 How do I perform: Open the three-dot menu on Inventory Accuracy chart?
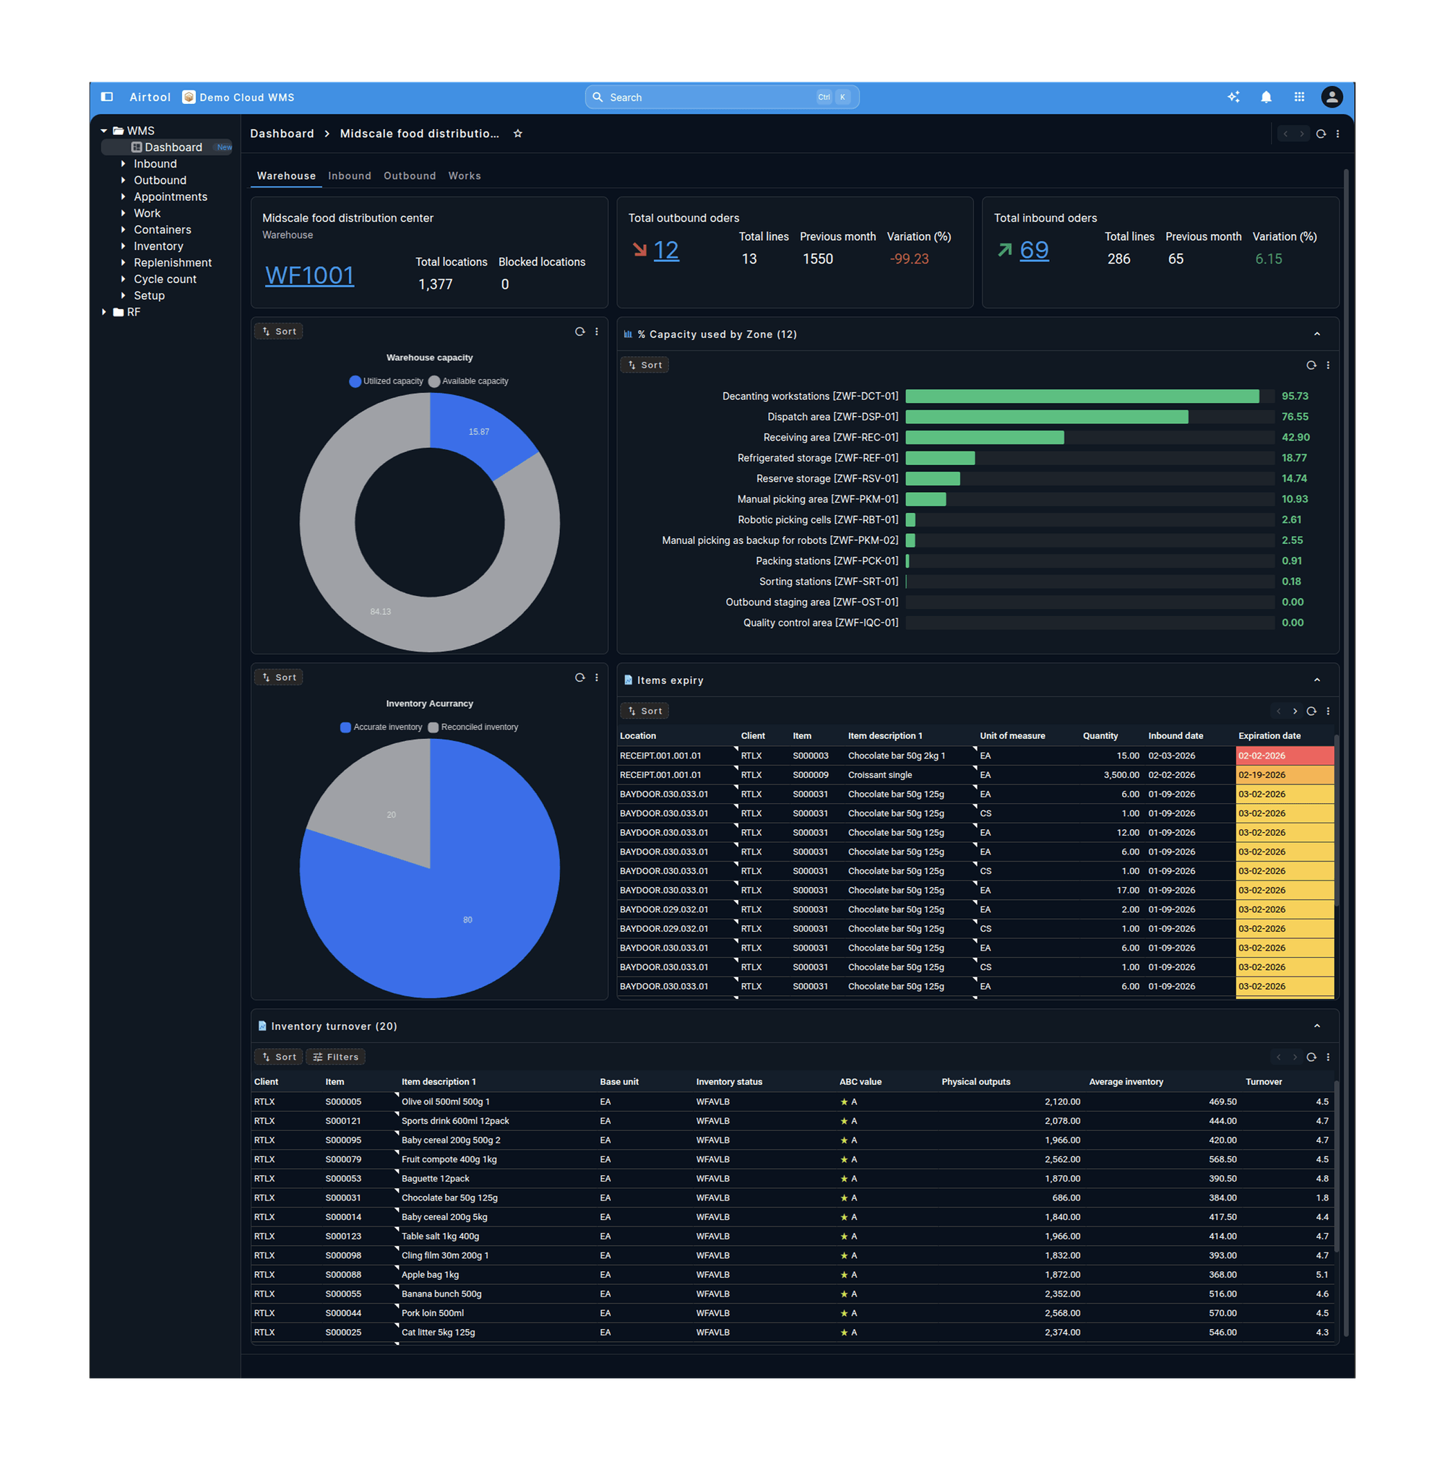tap(597, 677)
